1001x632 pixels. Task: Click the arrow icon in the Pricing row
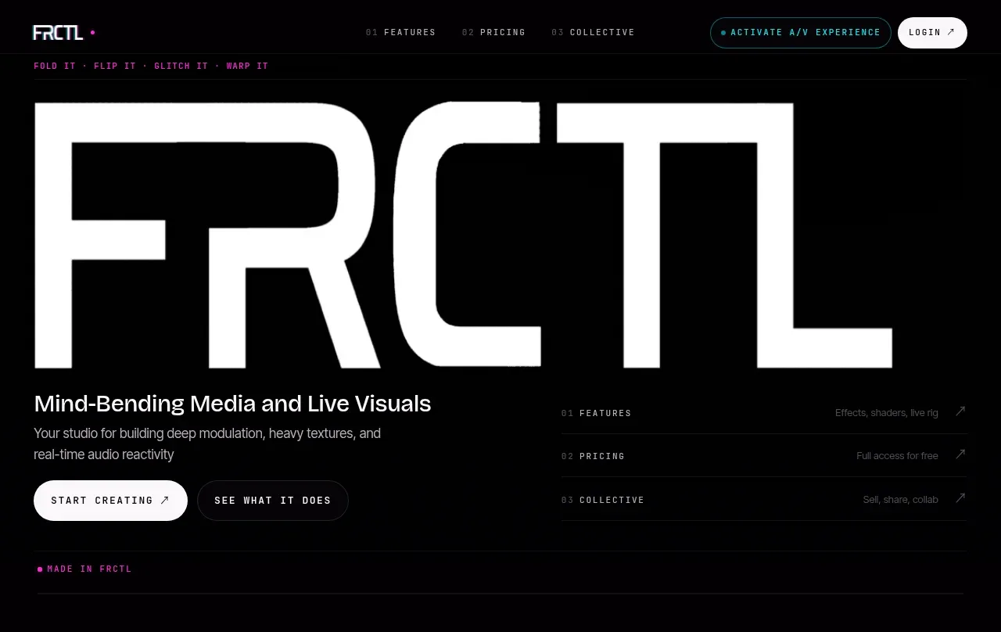tap(960, 454)
